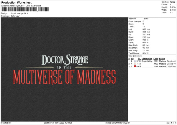Click the Trims value 15
The image size is (177, 125).
pyautogui.click(x=143, y=27)
